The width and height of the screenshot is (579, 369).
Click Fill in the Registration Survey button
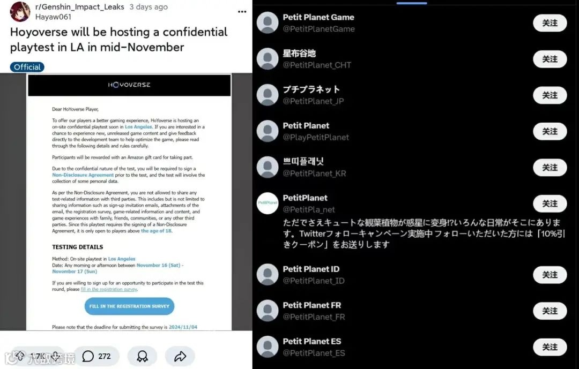(129, 306)
